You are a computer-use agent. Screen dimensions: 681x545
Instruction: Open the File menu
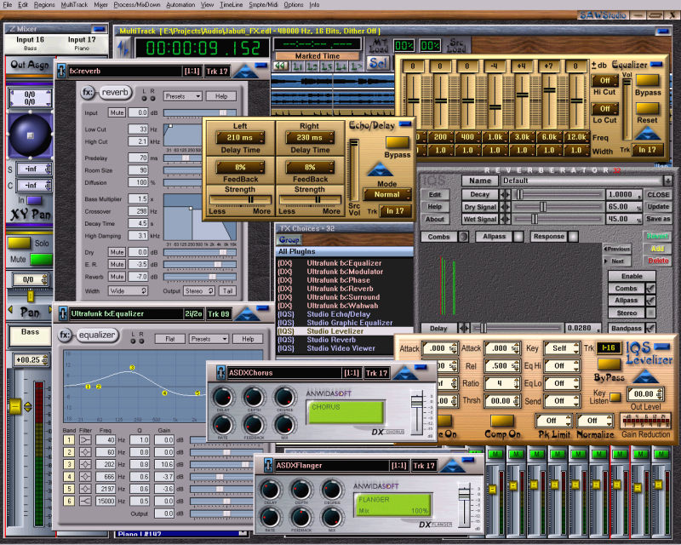pyautogui.click(x=8, y=5)
